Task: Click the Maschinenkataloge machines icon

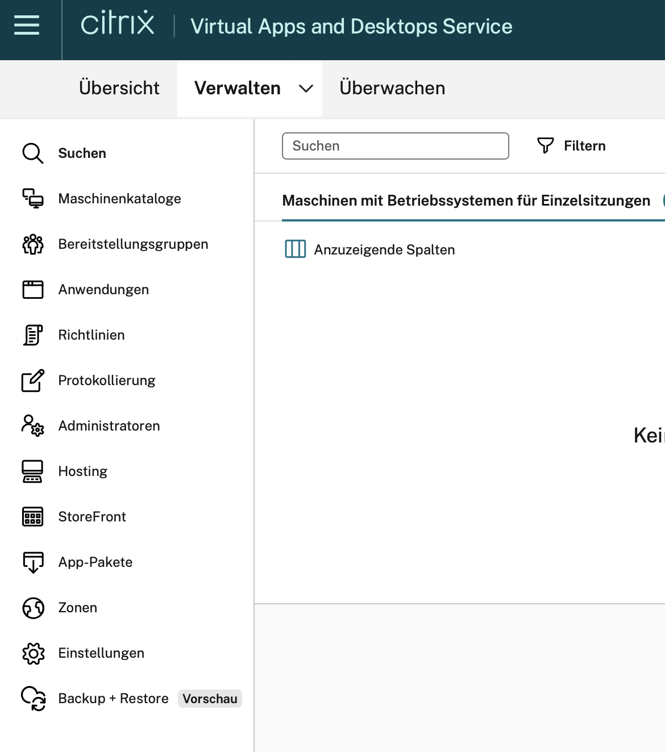Action: coord(33,199)
